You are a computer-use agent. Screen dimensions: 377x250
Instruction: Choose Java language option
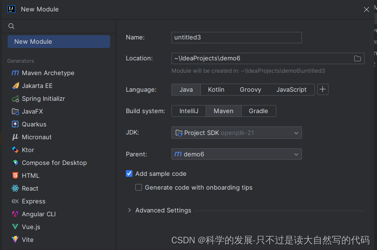point(186,89)
